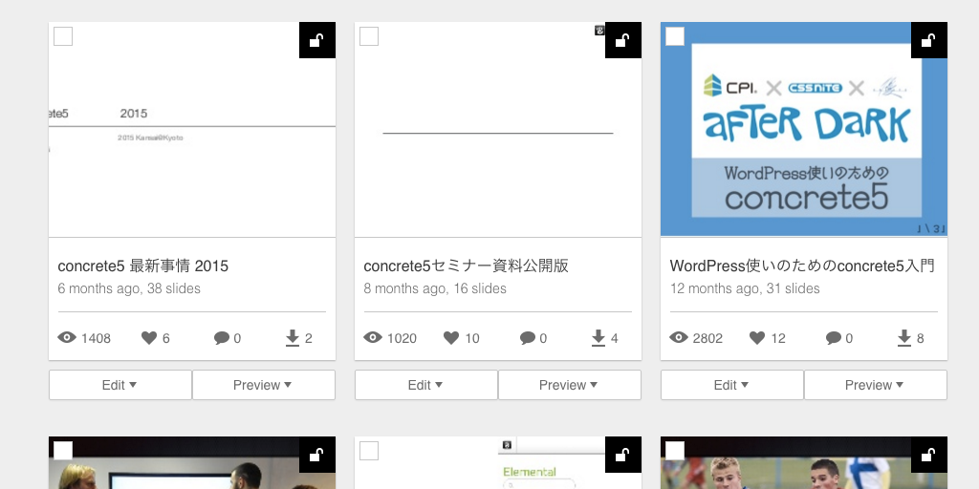Screen dimensions: 979x489
Task: Select checkbox for concrete5 最新事情 2015
Action: click(x=63, y=36)
